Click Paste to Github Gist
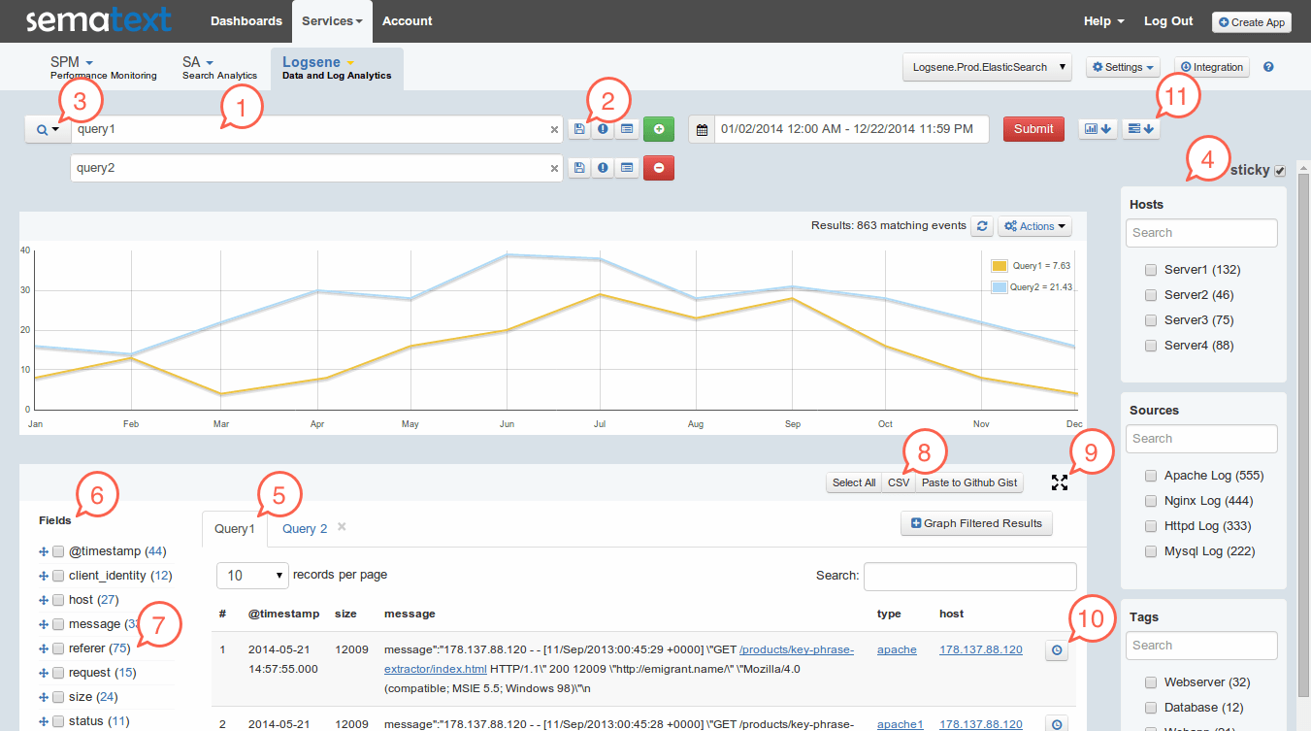1311x731 pixels. 969,482
